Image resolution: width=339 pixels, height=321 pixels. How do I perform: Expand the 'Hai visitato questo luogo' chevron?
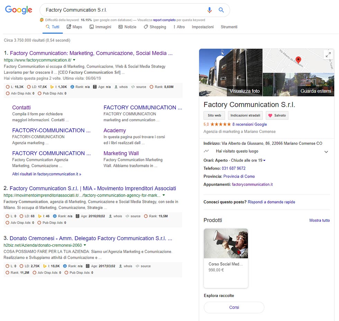click(x=326, y=152)
